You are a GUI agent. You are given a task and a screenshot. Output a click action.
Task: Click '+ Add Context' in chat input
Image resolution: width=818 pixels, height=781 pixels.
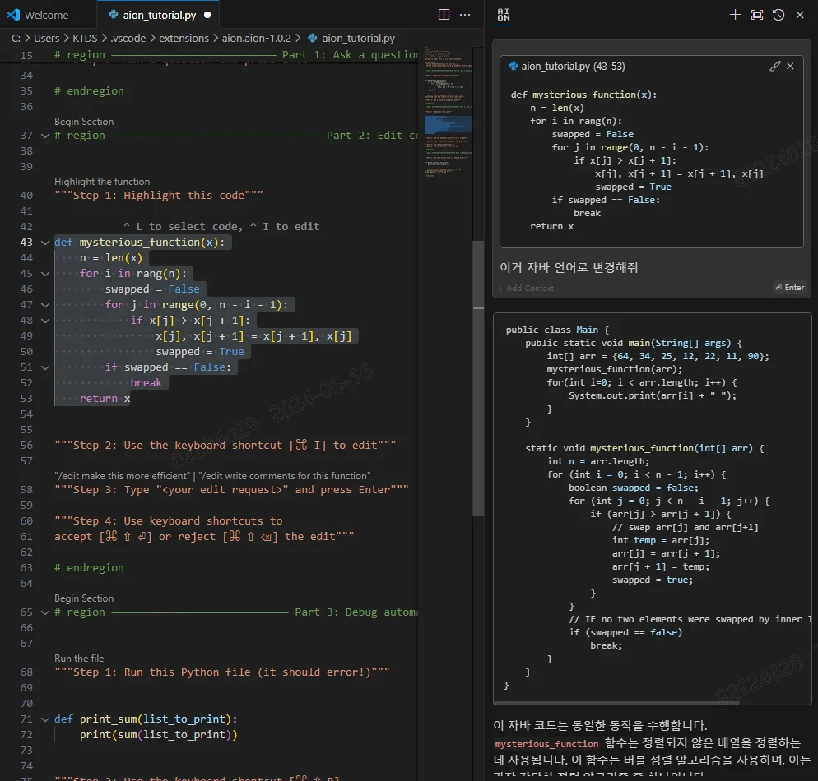pos(526,288)
